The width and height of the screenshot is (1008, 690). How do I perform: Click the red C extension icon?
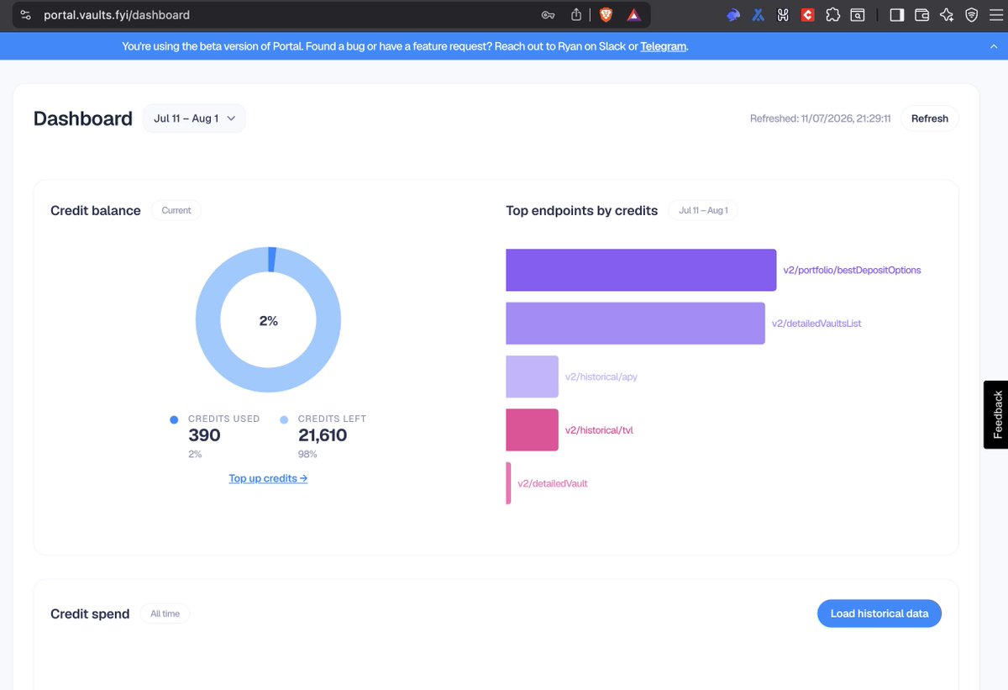click(x=807, y=15)
